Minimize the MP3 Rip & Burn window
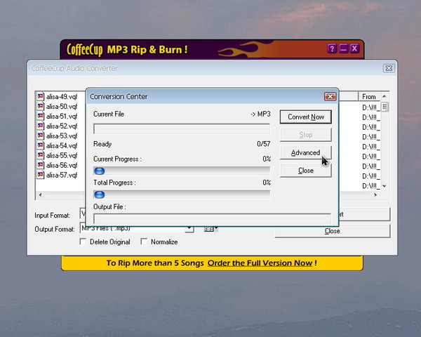 (x=343, y=48)
